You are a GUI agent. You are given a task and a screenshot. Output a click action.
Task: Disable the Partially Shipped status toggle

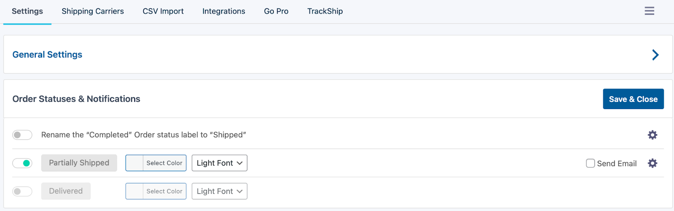(22, 163)
